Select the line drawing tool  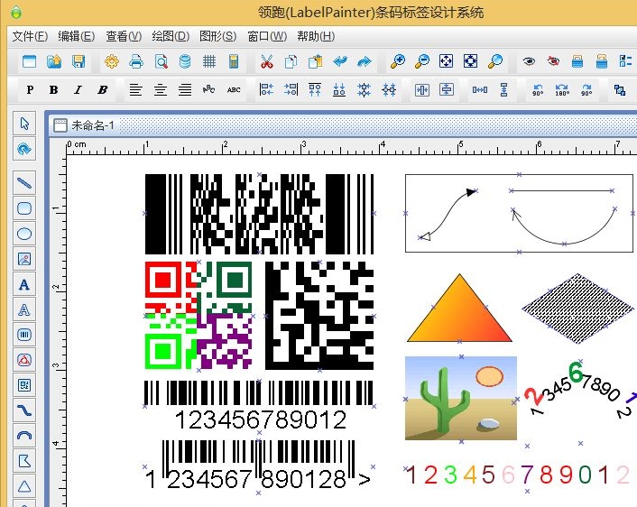point(24,183)
